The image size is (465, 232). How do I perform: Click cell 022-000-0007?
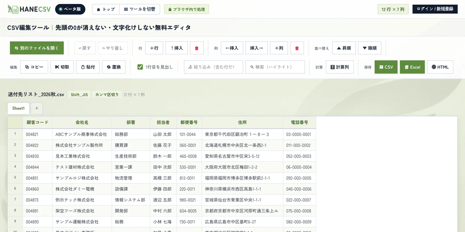[x=300, y=200]
